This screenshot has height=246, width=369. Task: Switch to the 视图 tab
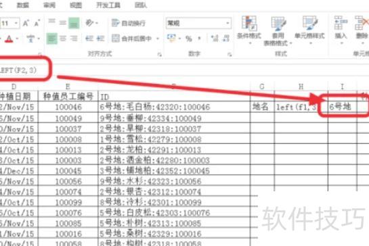point(76,5)
